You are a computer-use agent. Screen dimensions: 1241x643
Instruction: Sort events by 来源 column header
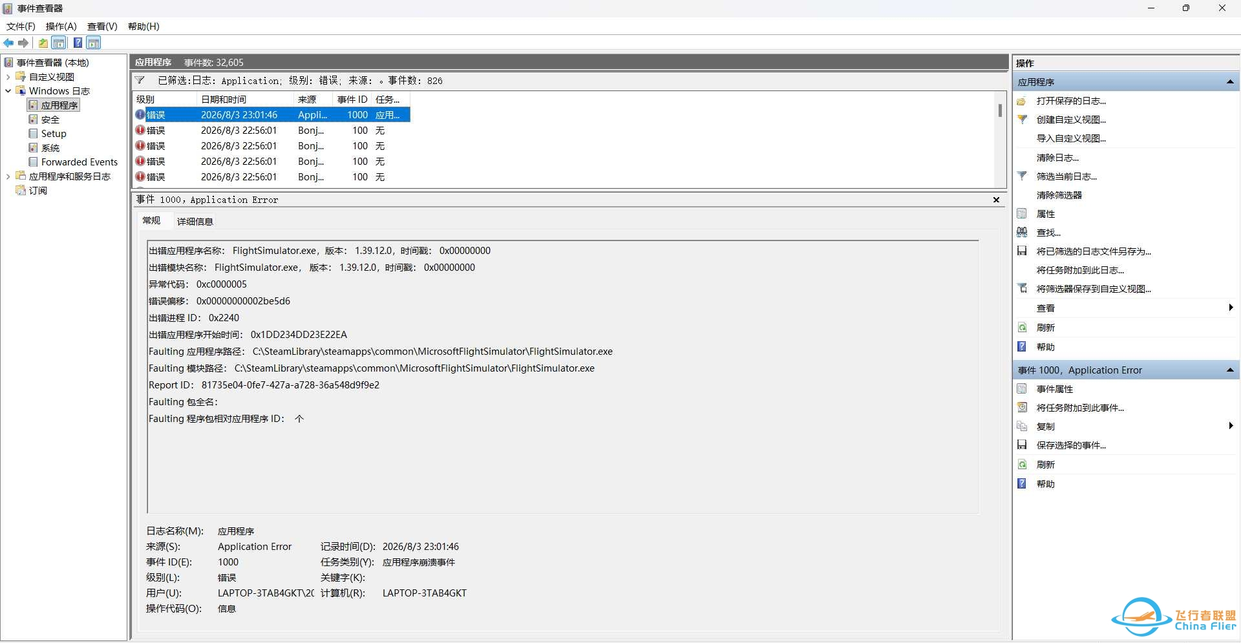pos(313,100)
